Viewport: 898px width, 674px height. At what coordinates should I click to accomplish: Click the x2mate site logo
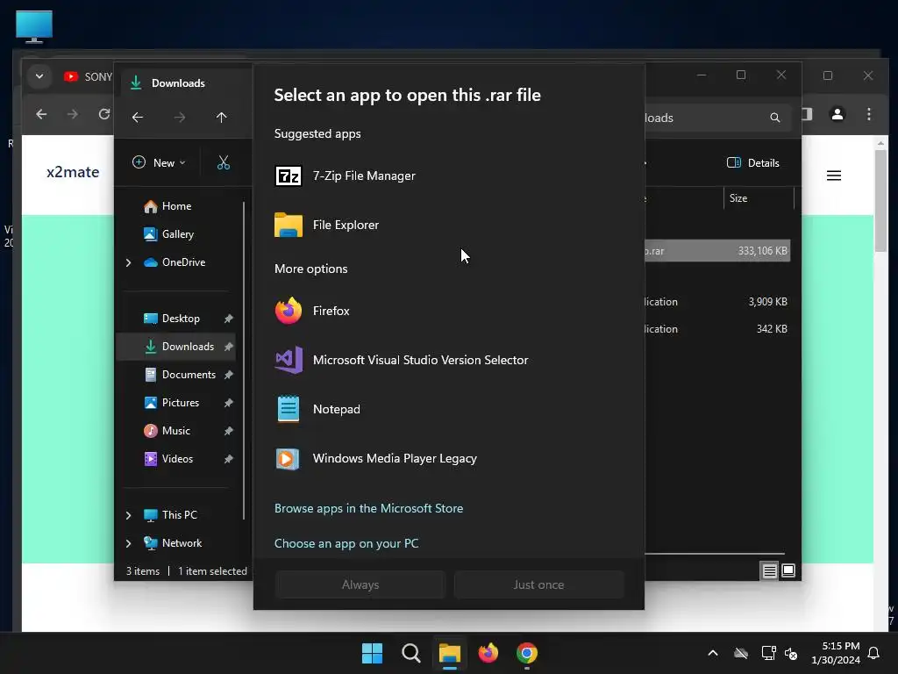click(x=73, y=172)
